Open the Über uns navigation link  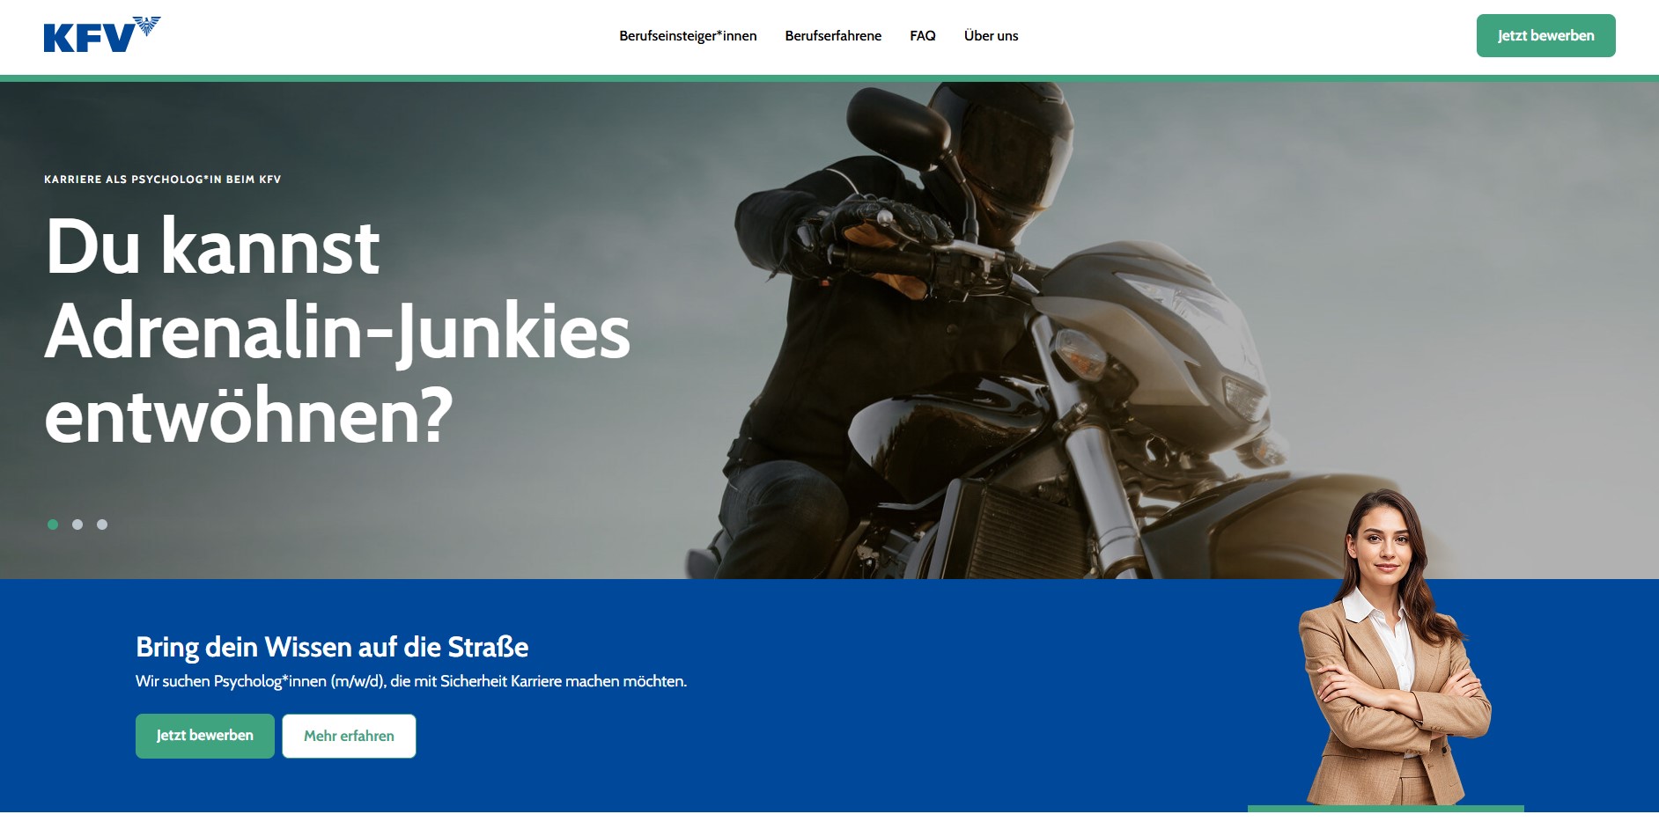[x=991, y=36]
